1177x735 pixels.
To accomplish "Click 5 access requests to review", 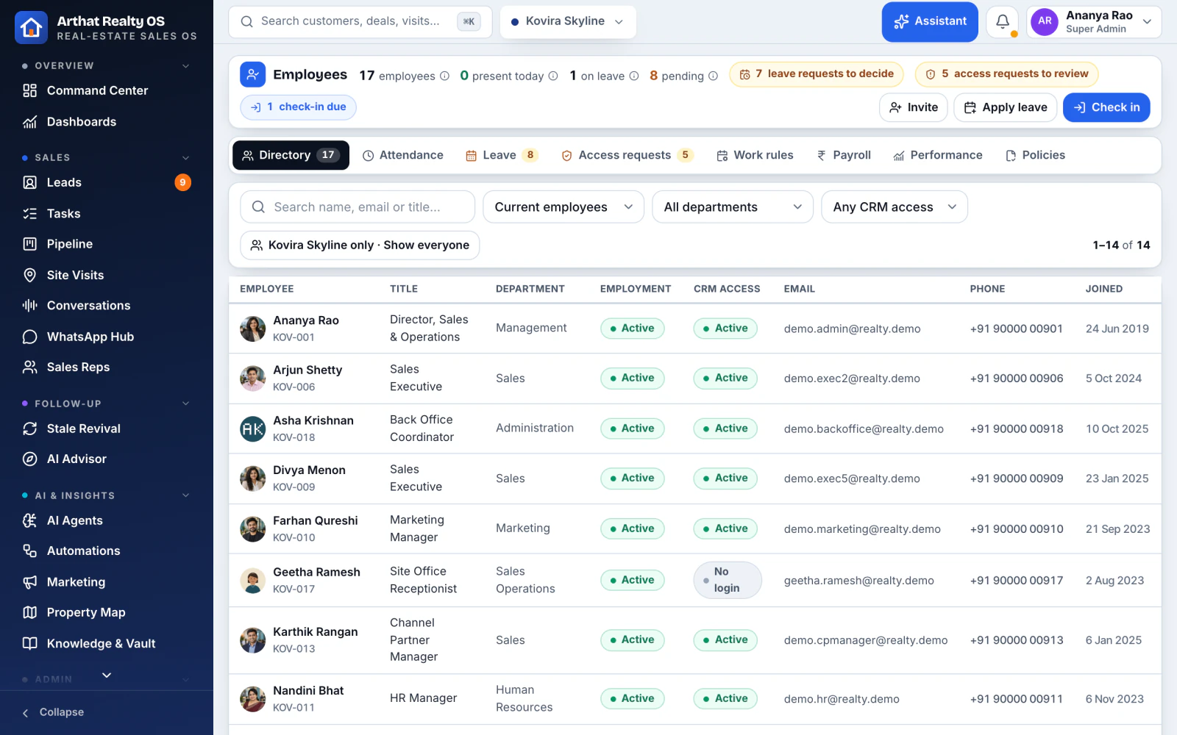I will pos(1007,74).
